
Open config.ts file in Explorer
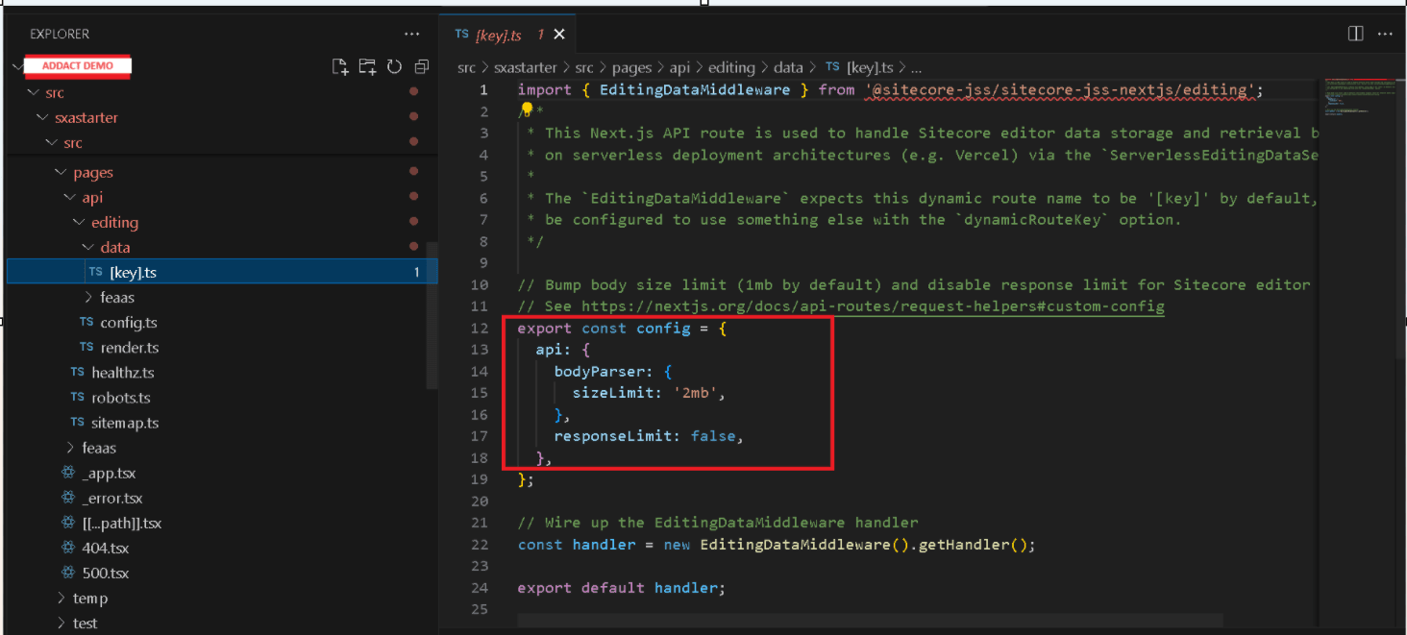128,323
